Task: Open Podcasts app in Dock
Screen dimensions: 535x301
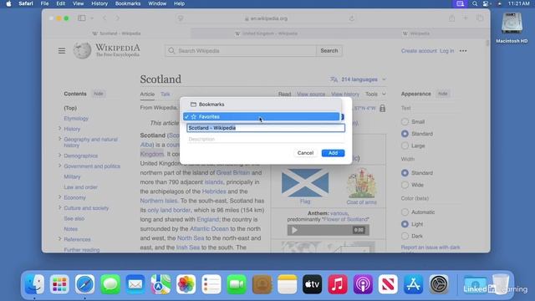Action: click(363, 284)
